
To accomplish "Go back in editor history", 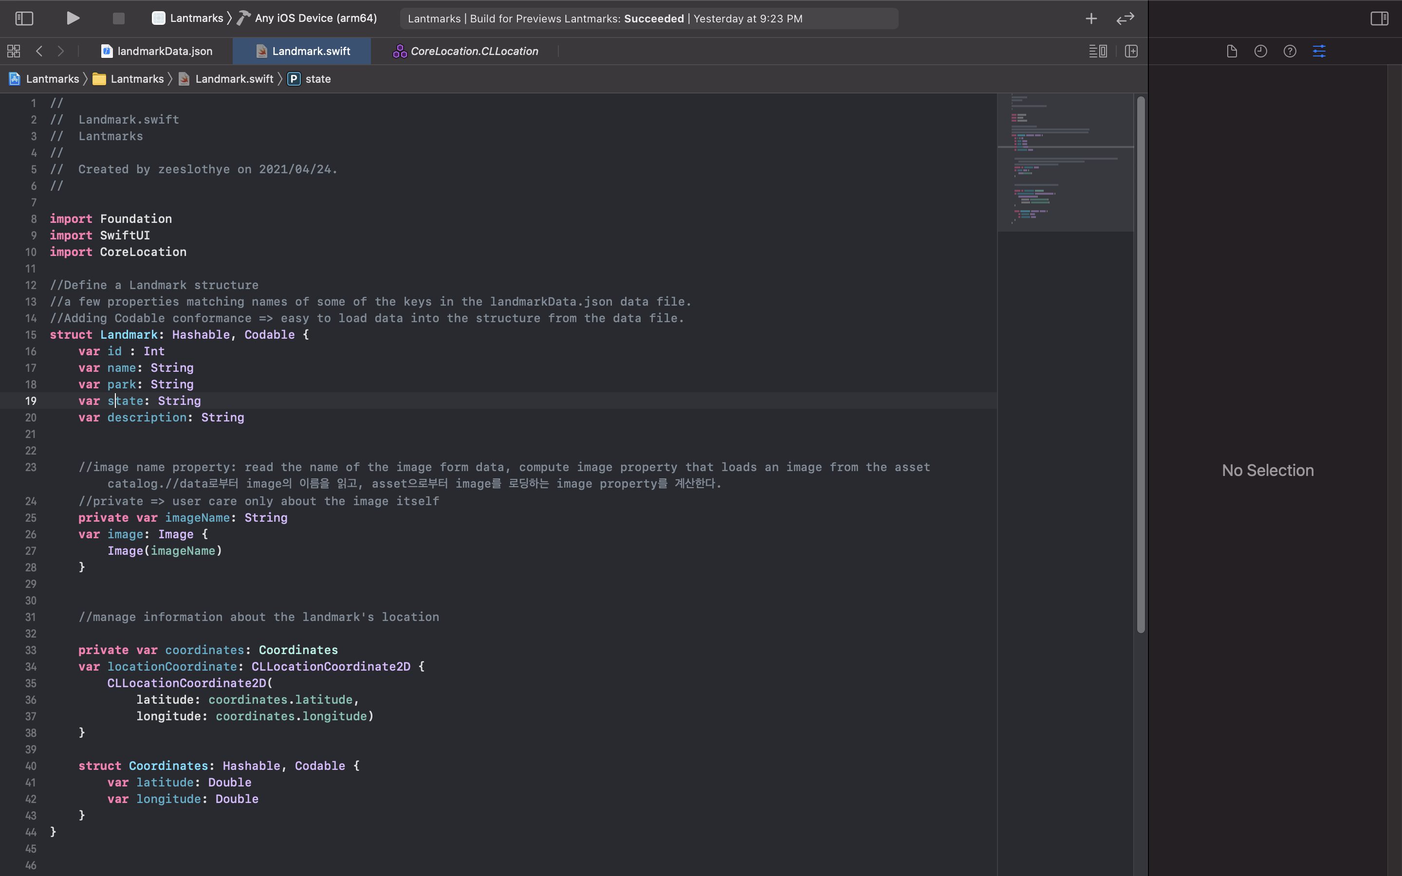I will (x=39, y=51).
